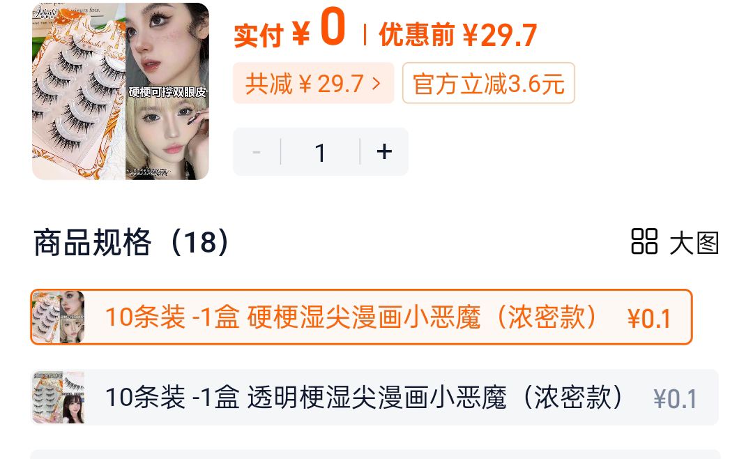This screenshot has height=459, width=753.
Task: Click the plus quantity stepper button
Action: click(x=384, y=152)
